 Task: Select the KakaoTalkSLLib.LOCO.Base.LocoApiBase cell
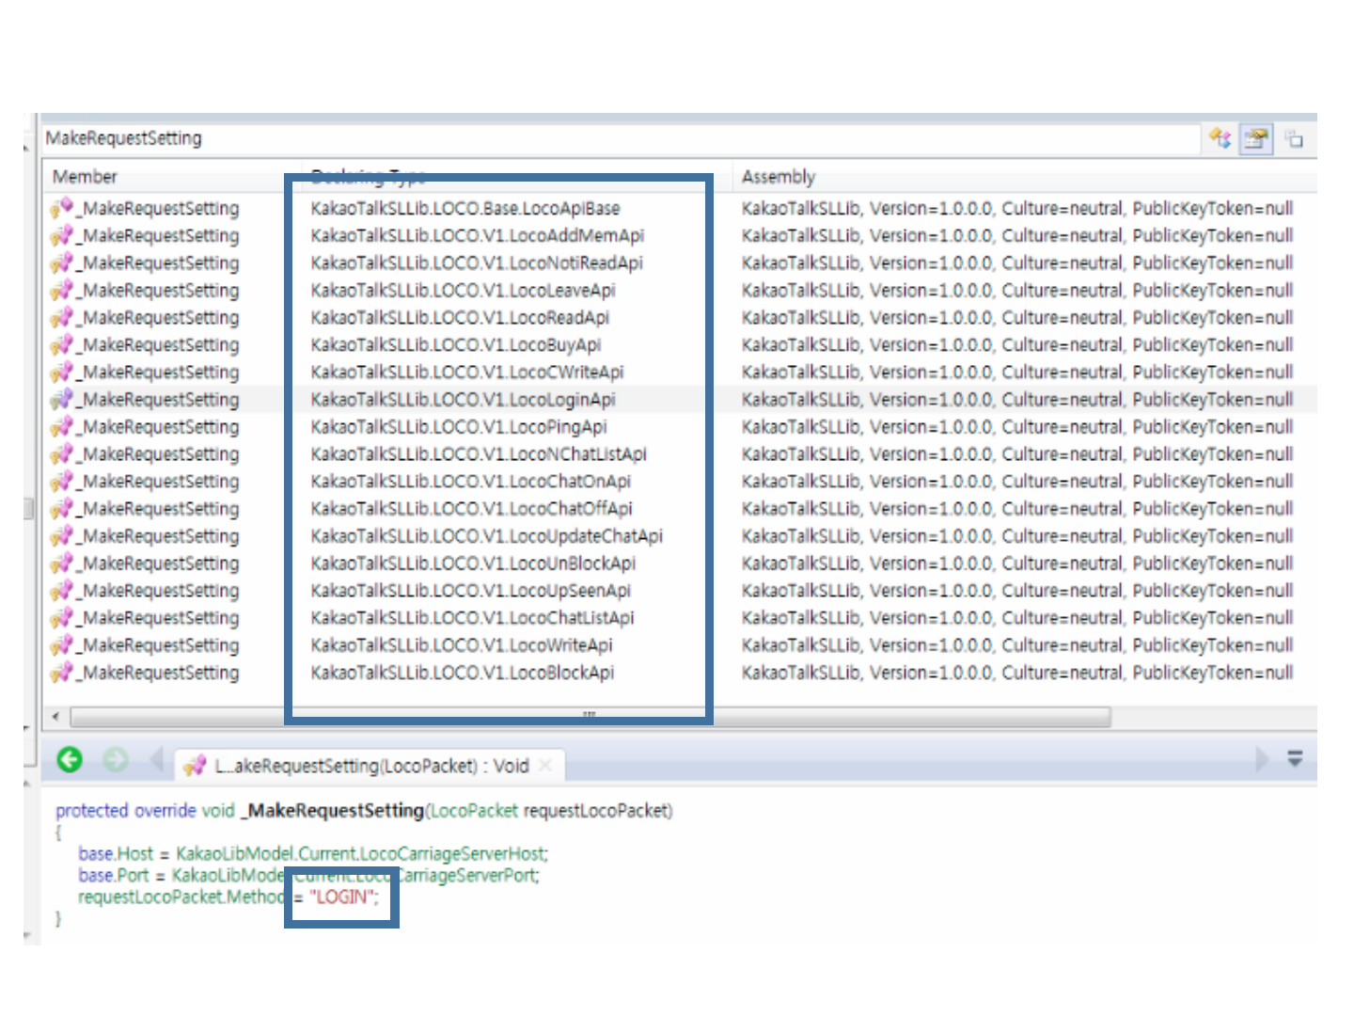[465, 208]
